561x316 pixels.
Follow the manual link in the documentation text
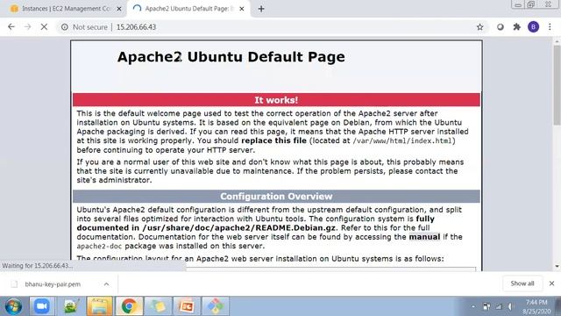coord(424,237)
